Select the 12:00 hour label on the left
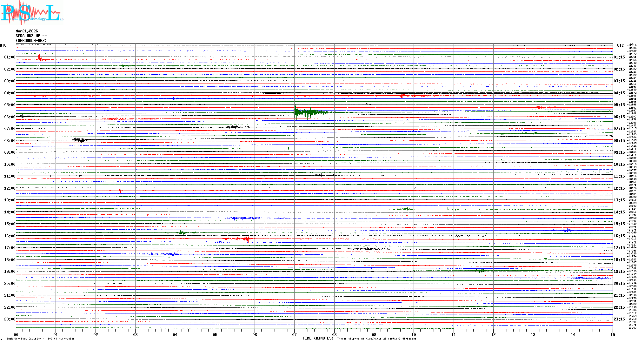Image resolution: width=638 pixels, height=343 pixels. [10, 188]
